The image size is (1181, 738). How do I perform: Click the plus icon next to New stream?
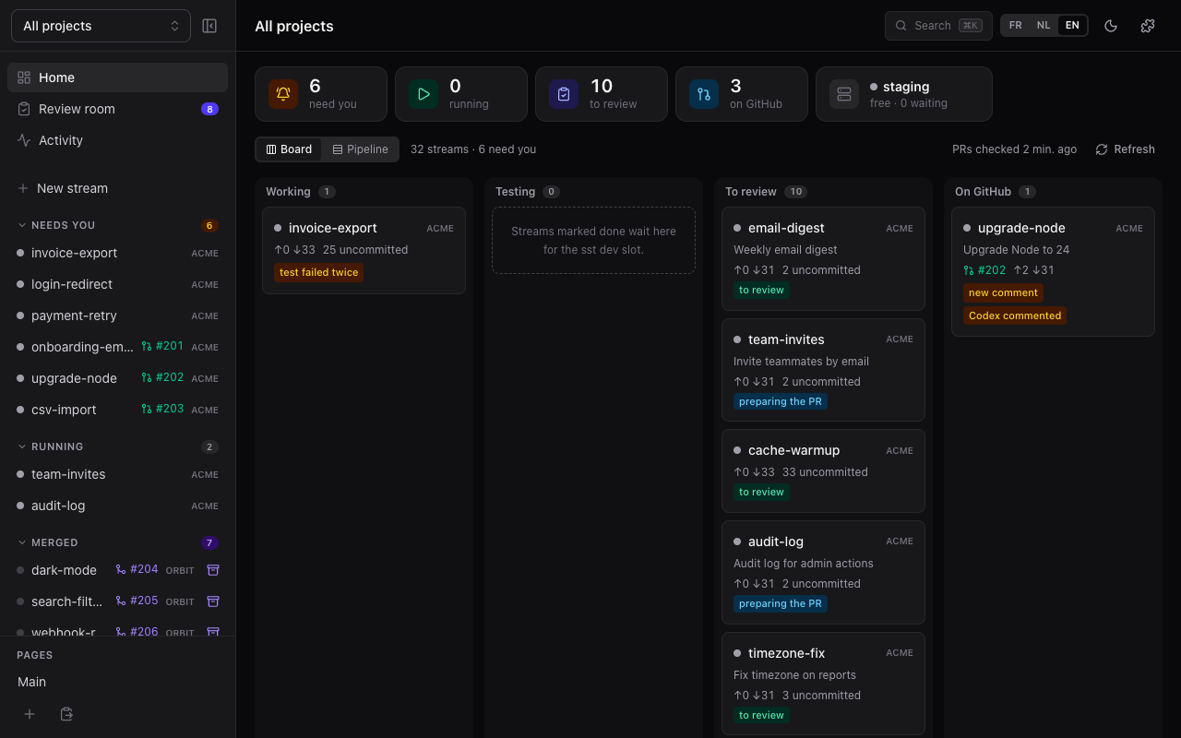23,188
